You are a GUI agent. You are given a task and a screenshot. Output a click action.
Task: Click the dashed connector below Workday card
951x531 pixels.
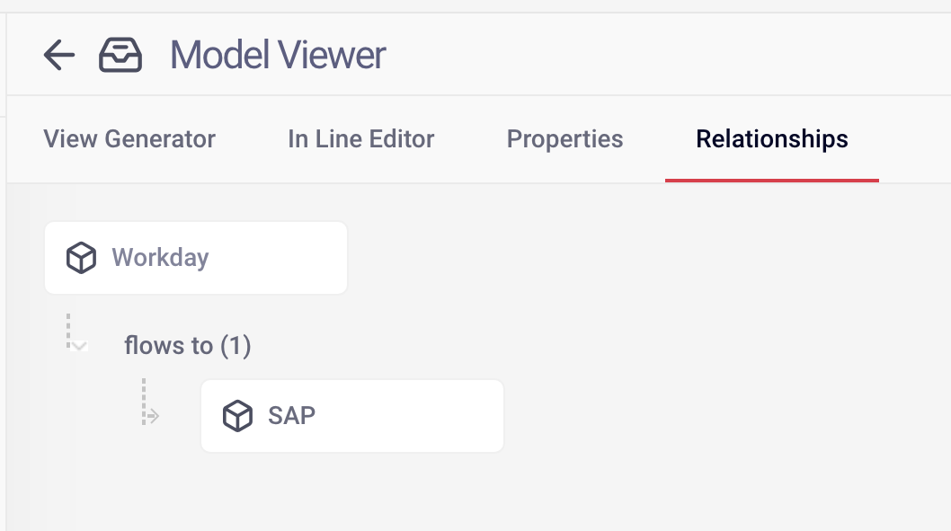68,331
